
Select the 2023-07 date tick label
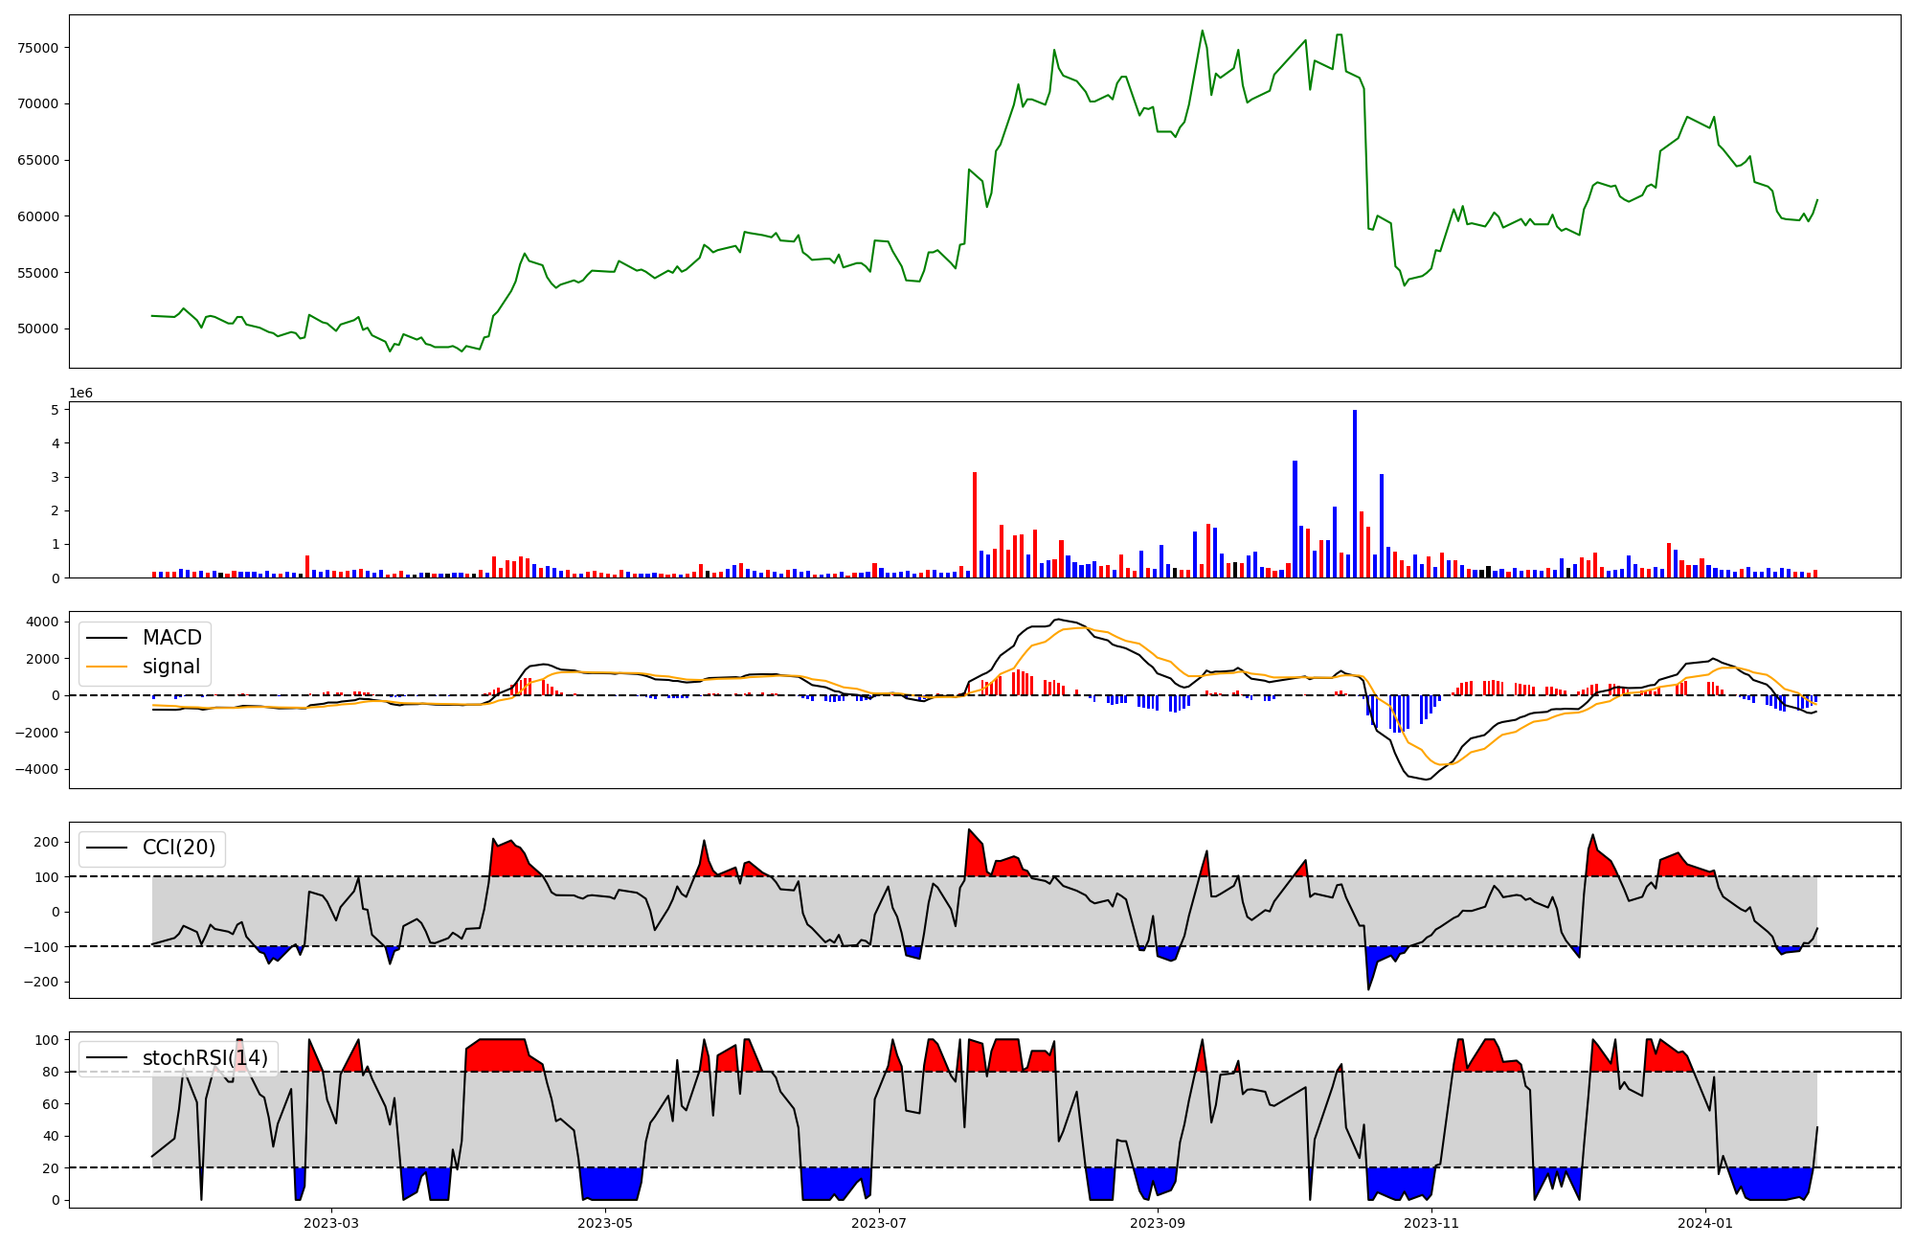tap(879, 1223)
